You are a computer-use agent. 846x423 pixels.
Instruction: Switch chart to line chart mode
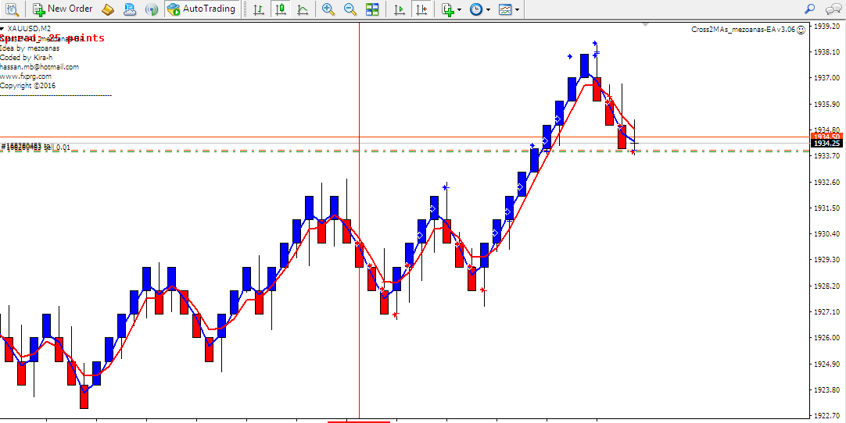tap(303, 9)
